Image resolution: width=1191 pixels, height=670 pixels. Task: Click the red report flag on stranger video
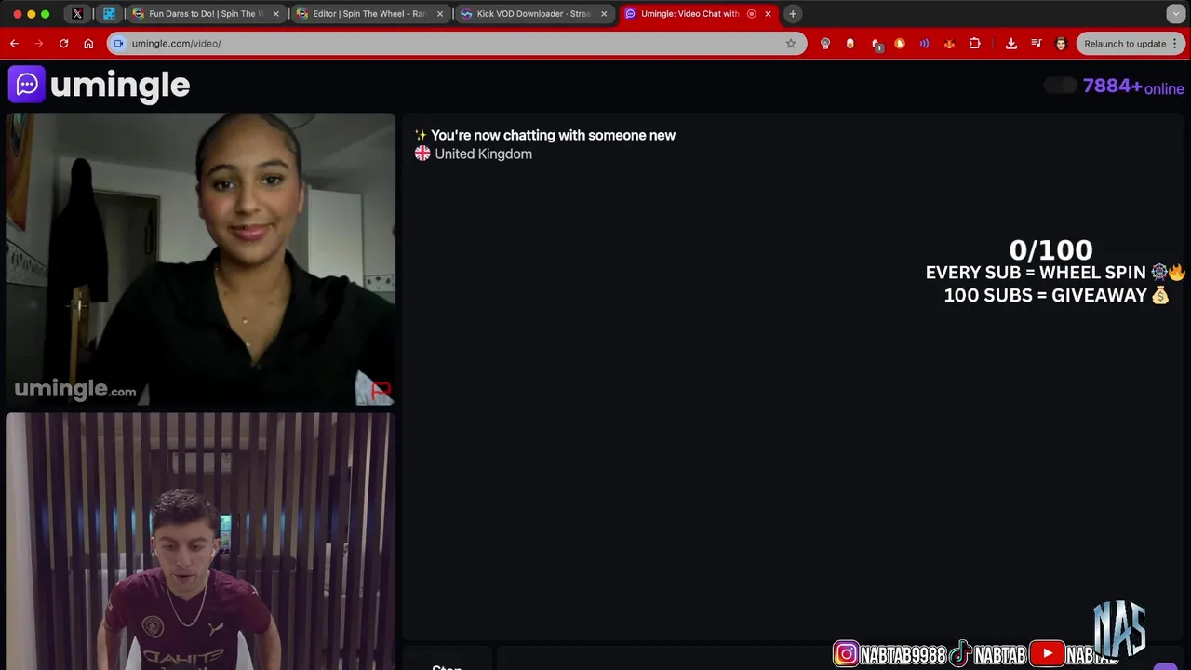coord(380,389)
